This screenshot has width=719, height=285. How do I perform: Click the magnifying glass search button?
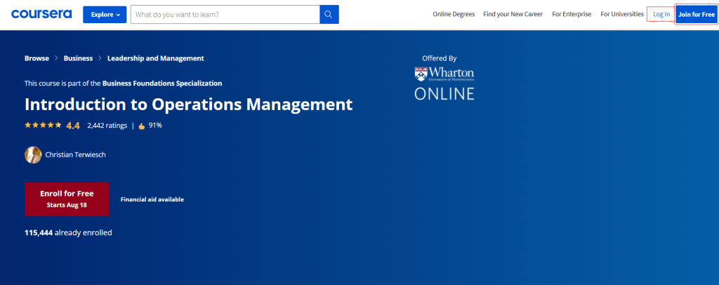point(329,14)
